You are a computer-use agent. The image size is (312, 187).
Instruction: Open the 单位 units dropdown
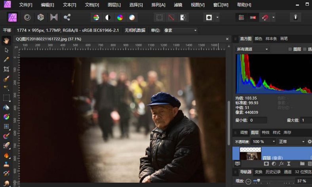point(179,31)
